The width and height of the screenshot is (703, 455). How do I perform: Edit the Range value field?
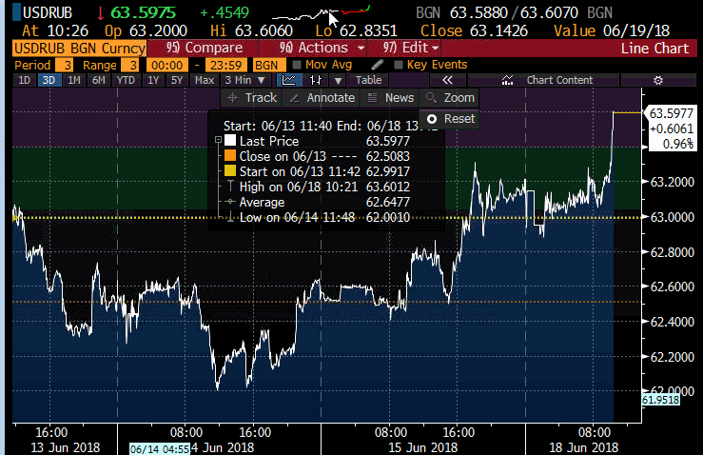point(130,65)
